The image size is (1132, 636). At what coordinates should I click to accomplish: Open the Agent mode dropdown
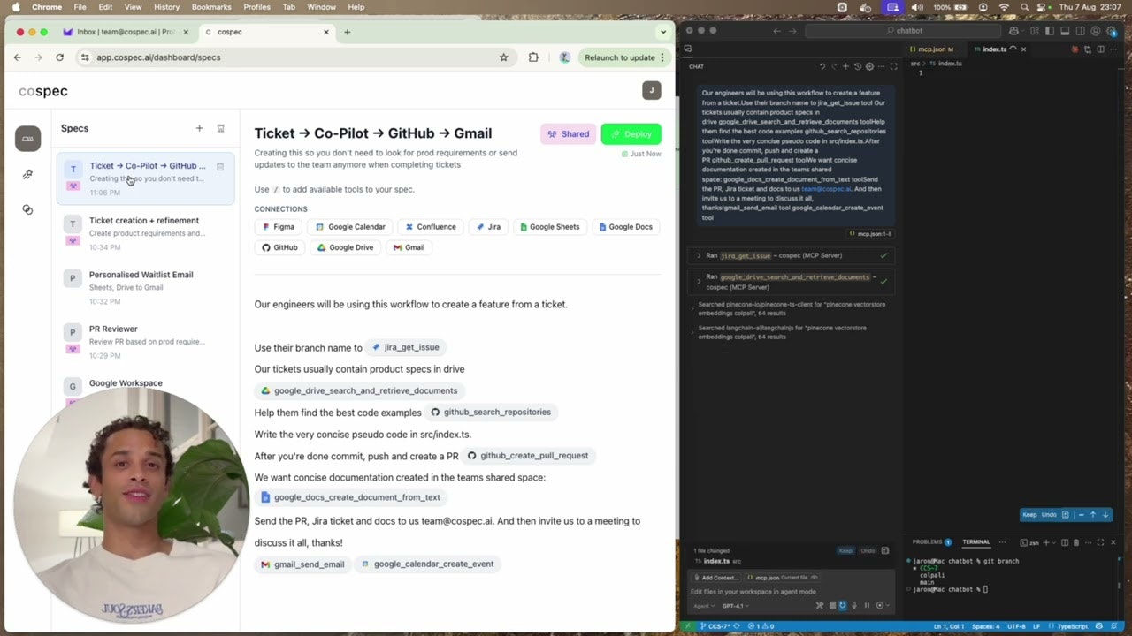point(704,606)
